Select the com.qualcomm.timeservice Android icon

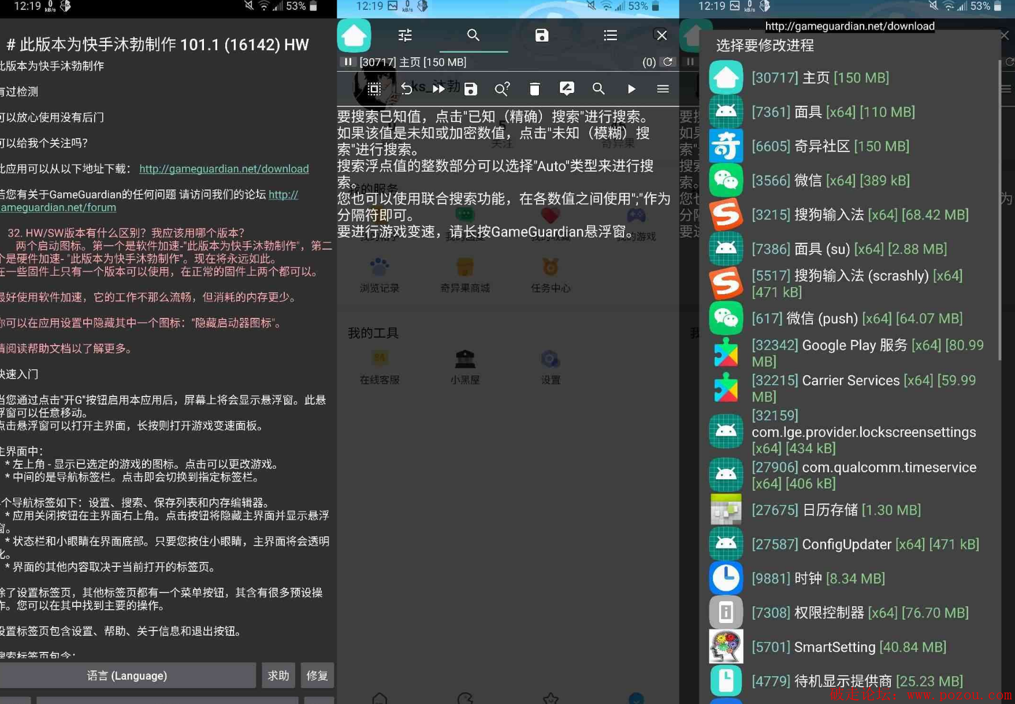point(726,475)
